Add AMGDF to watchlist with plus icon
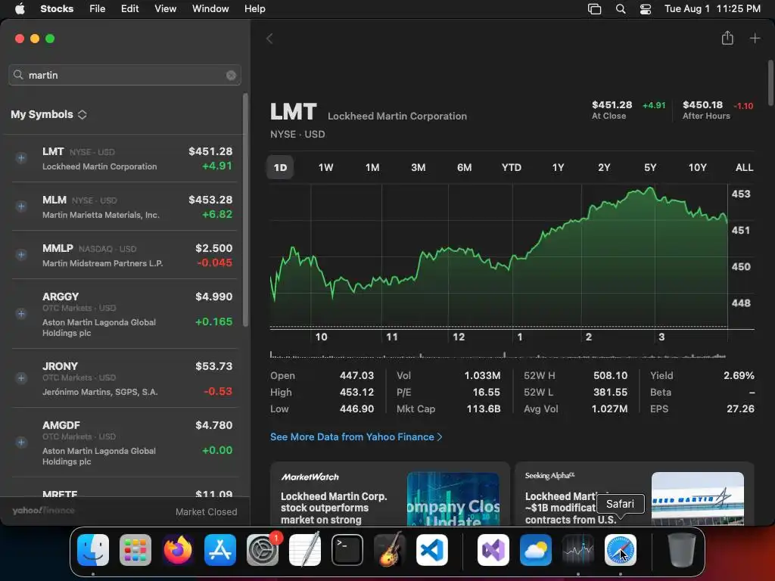 click(20, 443)
